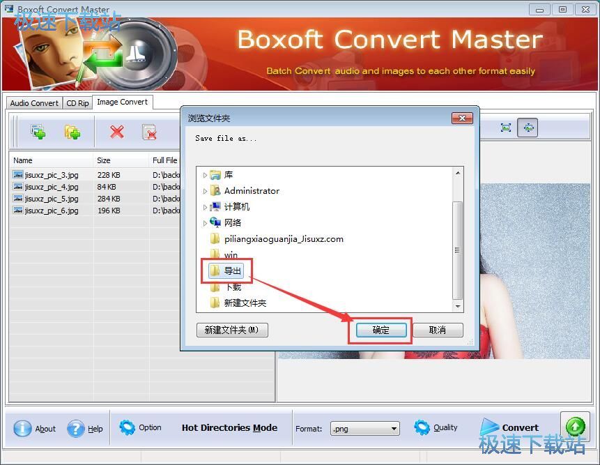Screen dimensions: 600x465
Task: Click the folder tree scroll down arrow
Action: [458, 306]
